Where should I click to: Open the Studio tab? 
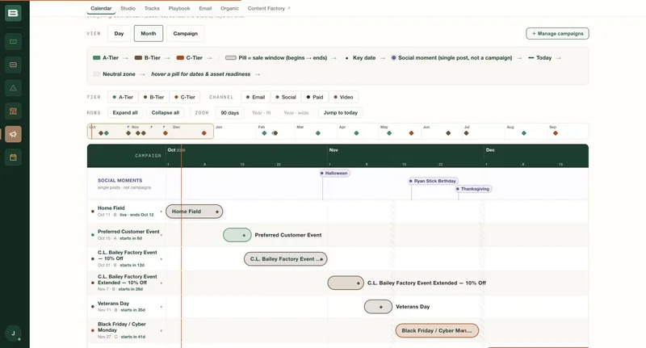click(128, 8)
